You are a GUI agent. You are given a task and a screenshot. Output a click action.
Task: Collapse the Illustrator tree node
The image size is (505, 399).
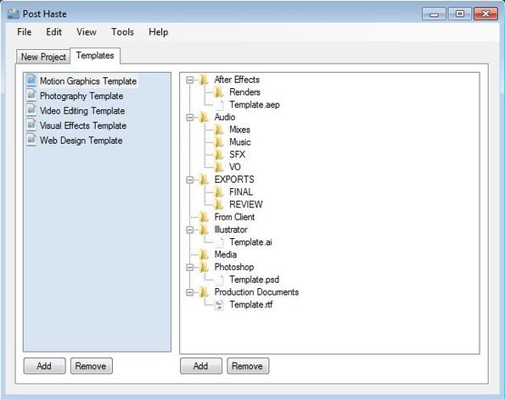pos(190,230)
